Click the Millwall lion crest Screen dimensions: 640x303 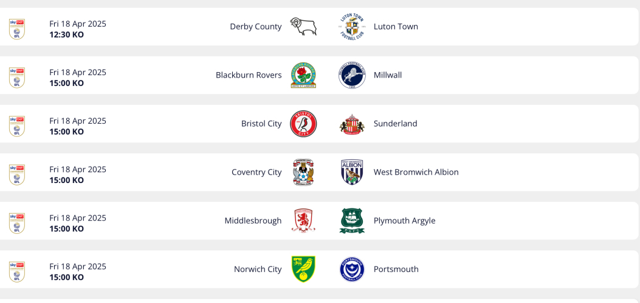coord(352,75)
